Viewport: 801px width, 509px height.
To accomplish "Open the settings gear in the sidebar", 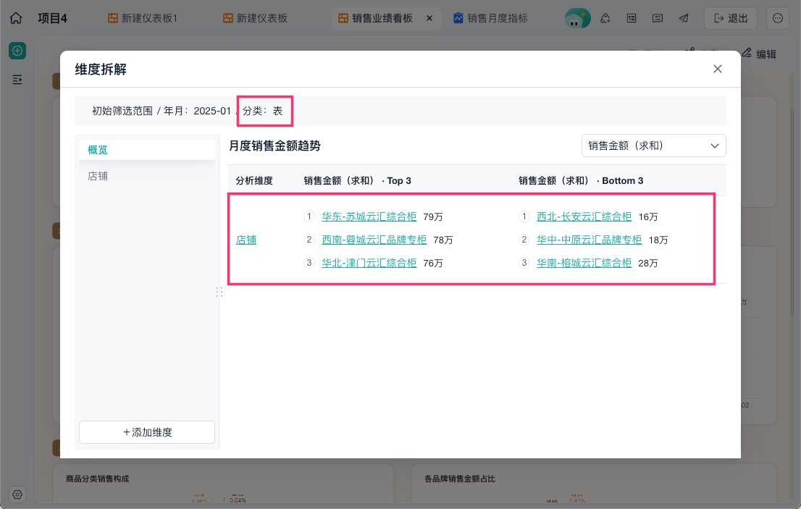I will [x=17, y=495].
